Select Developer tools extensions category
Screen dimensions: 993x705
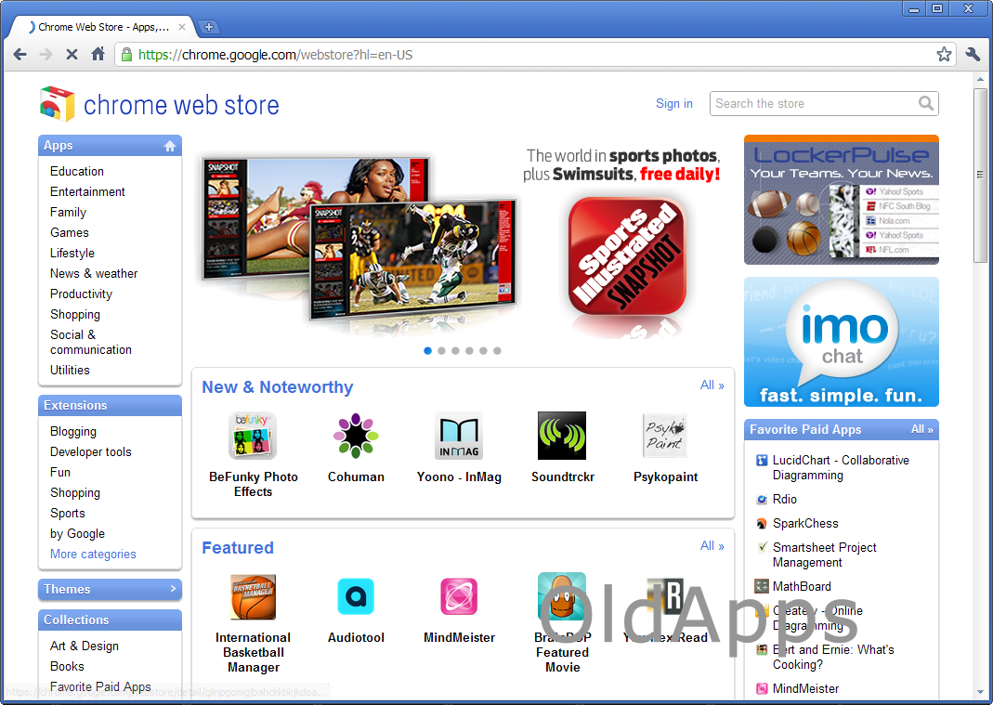point(90,452)
